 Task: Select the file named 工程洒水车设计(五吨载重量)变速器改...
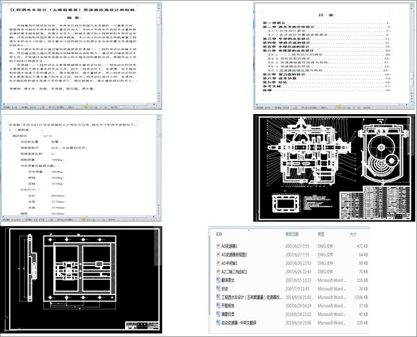coord(252,297)
